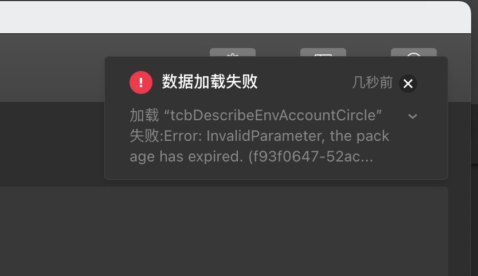Click the truncated request ID f93f0647-52ac
Viewport: 478px width, 276px height.
tap(311, 156)
